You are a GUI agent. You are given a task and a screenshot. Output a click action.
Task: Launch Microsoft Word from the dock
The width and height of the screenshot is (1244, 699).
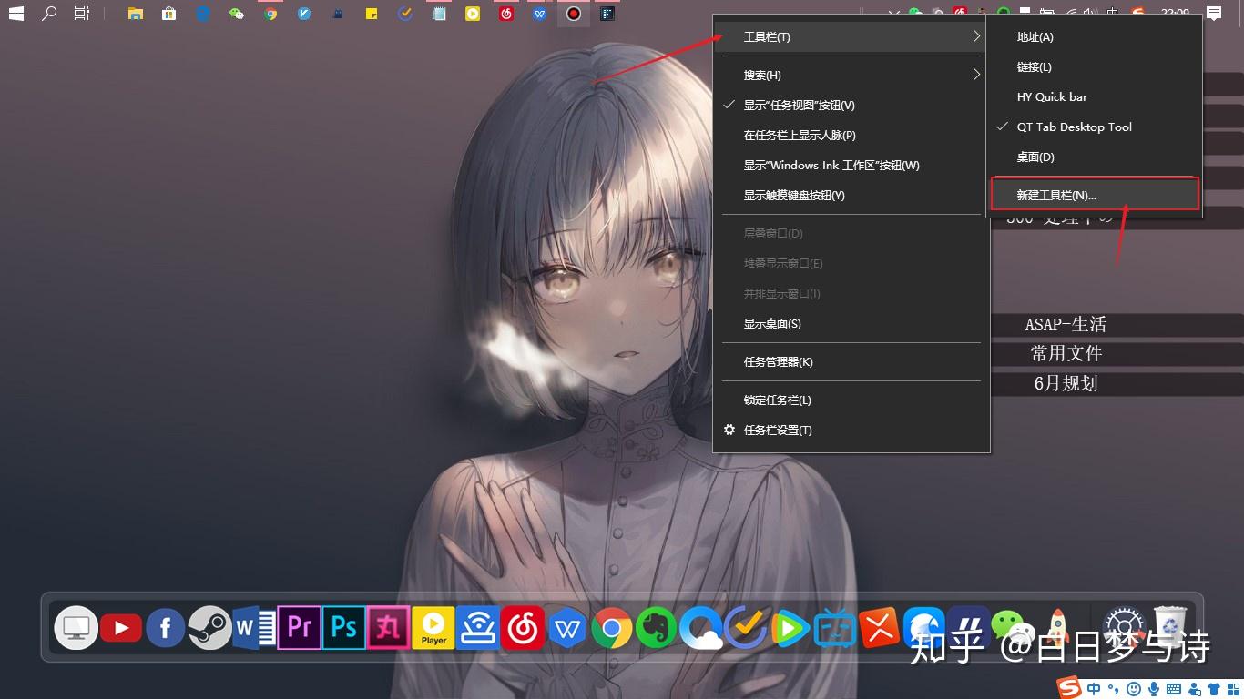(253, 627)
